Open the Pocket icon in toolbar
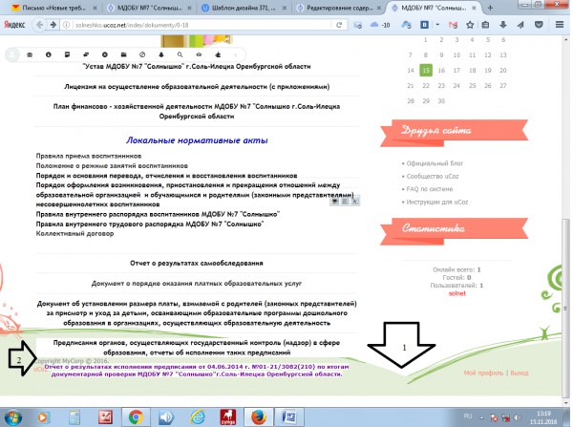 point(539,25)
